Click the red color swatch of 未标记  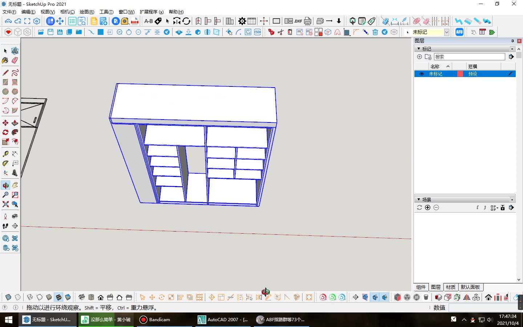460,74
